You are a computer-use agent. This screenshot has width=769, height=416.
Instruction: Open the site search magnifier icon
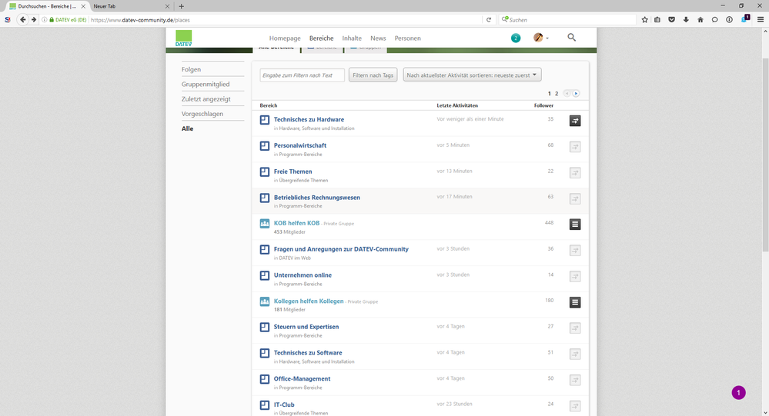[571, 38]
